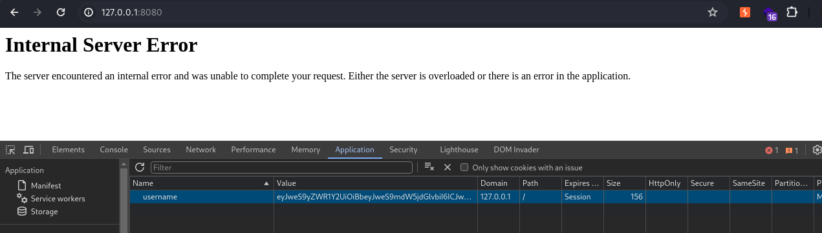The width and height of the screenshot is (822, 233).
Task: Sort cookies by HttpOnly column
Action: tap(666, 183)
